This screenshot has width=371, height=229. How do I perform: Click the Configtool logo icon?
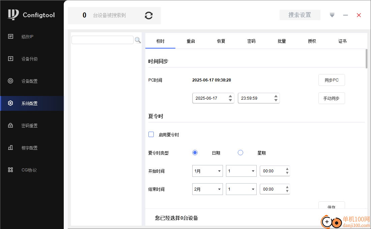(x=13, y=15)
